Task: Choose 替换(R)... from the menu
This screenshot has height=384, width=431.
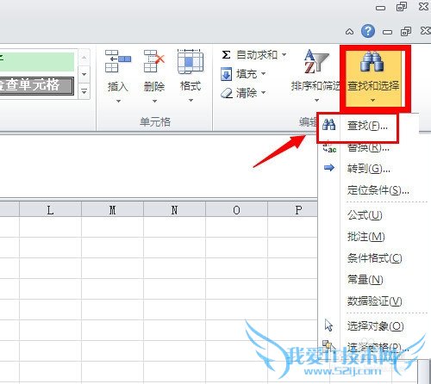Action: [x=367, y=147]
